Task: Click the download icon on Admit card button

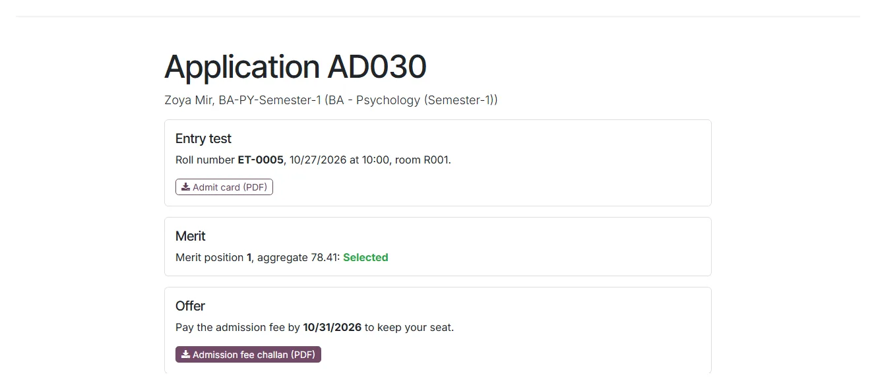Action: click(186, 187)
